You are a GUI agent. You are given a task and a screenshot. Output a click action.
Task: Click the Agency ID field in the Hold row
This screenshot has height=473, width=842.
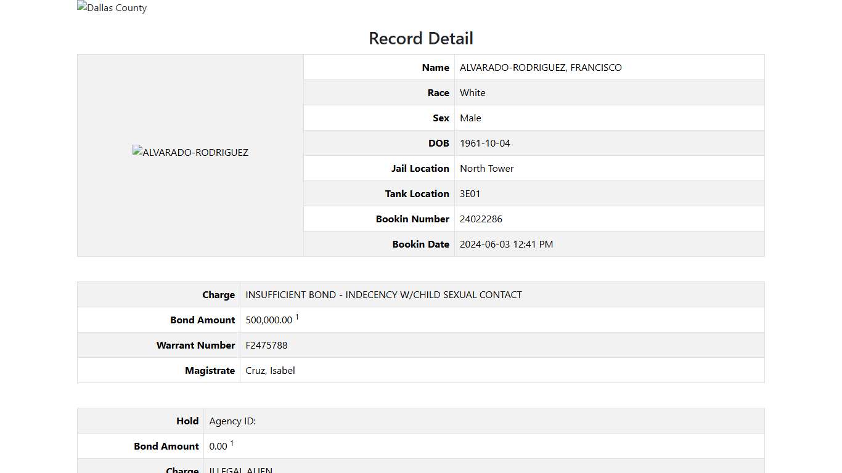pos(232,421)
